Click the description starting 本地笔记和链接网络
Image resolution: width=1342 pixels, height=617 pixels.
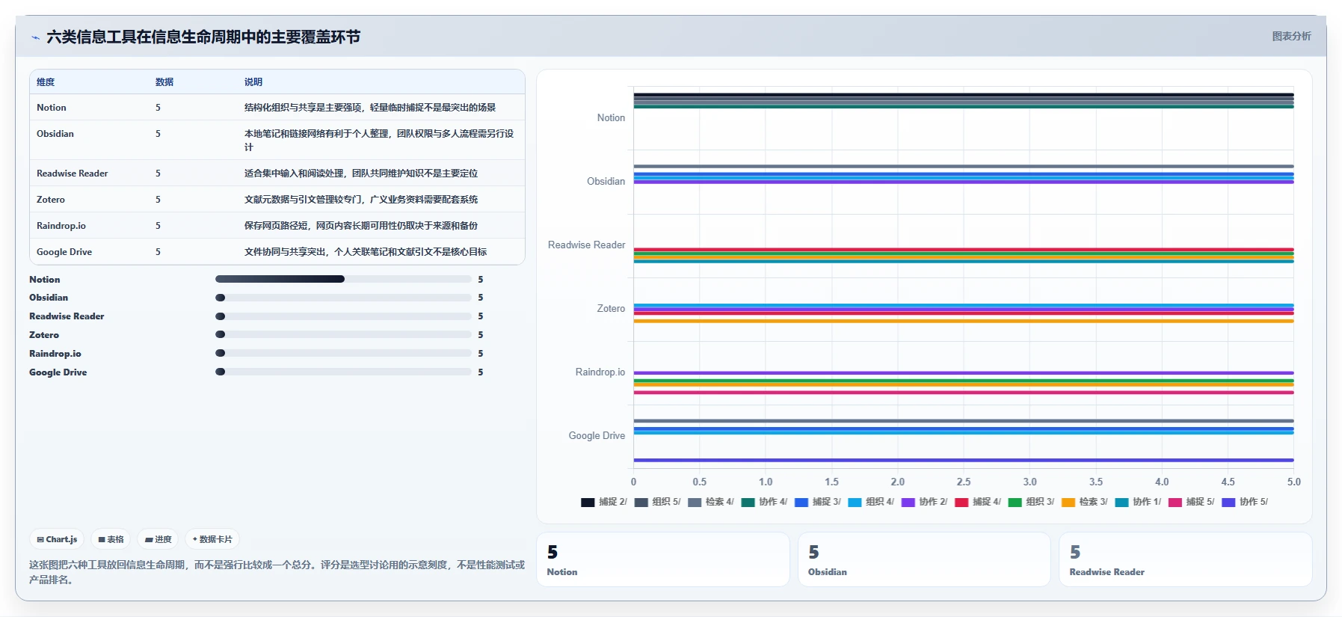379,141
